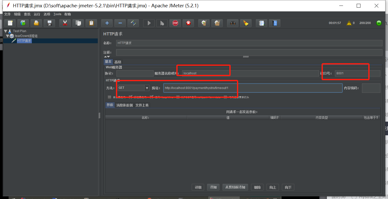This screenshot has height=199, width=388.
Task: Clear results with single broom icon
Action: click(x=204, y=23)
